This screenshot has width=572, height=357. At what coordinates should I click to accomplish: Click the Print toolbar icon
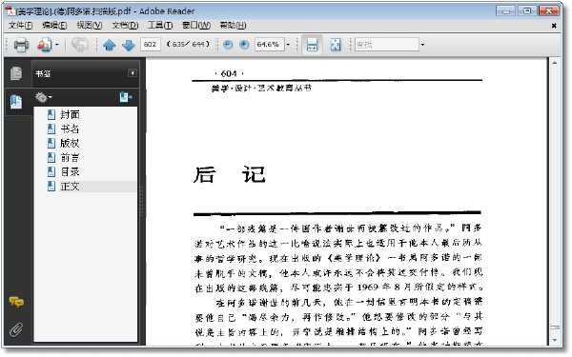[x=21, y=45]
